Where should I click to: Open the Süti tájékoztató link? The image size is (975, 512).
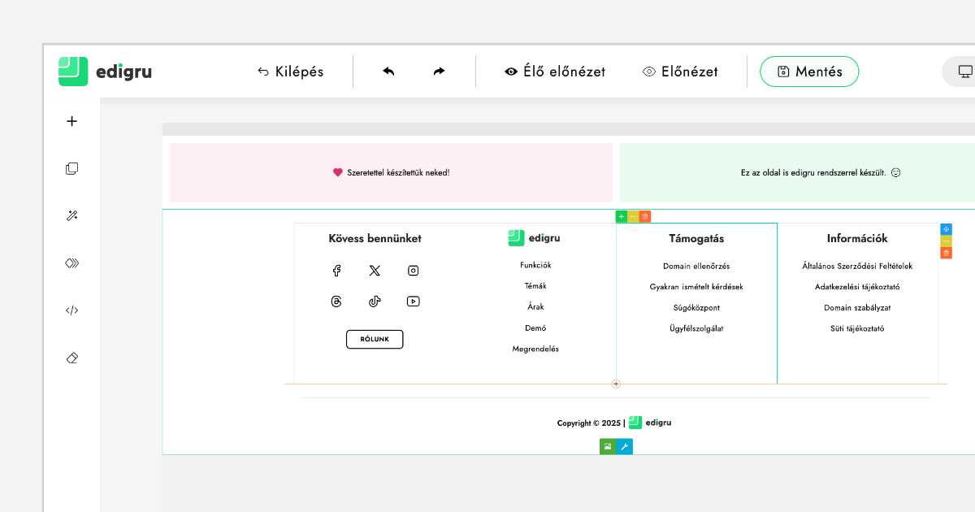tap(857, 328)
